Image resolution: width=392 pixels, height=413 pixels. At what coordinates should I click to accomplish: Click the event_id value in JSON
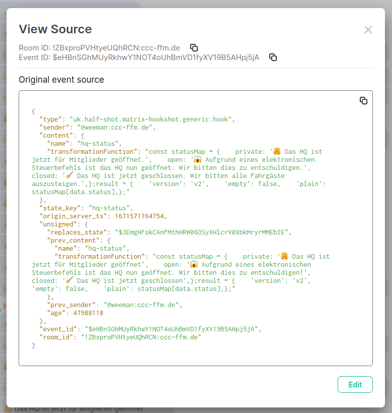pyautogui.click(x=172, y=329)
